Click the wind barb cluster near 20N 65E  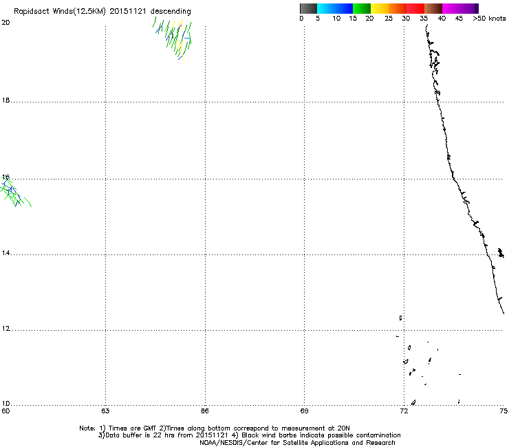[173, 39]
